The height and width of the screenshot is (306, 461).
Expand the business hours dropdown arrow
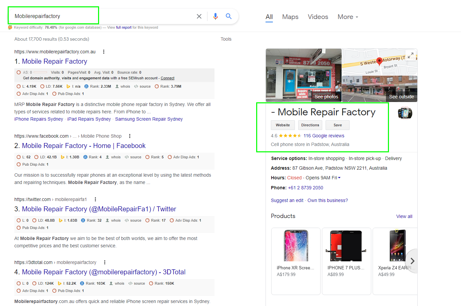click(339, 178)
